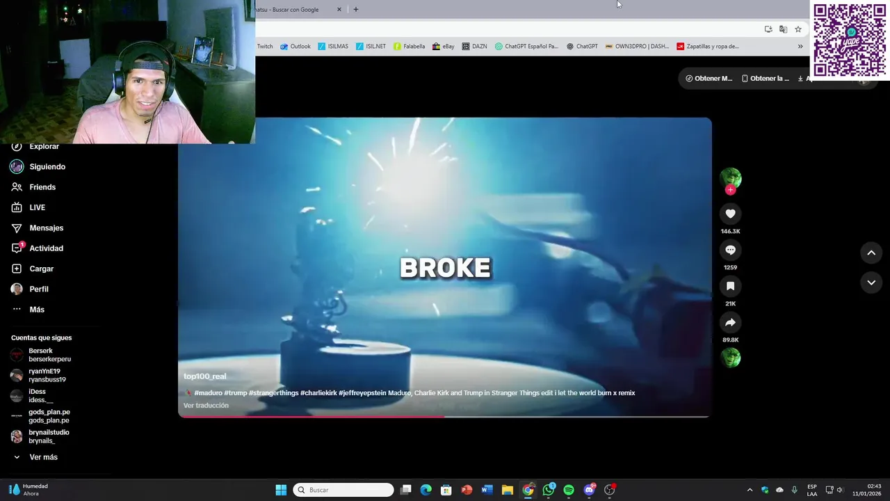
Task: Open the ISILMAS bookmark
Action: coord(333,47)
